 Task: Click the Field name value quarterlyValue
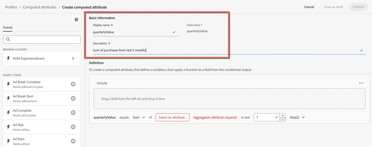197,31
